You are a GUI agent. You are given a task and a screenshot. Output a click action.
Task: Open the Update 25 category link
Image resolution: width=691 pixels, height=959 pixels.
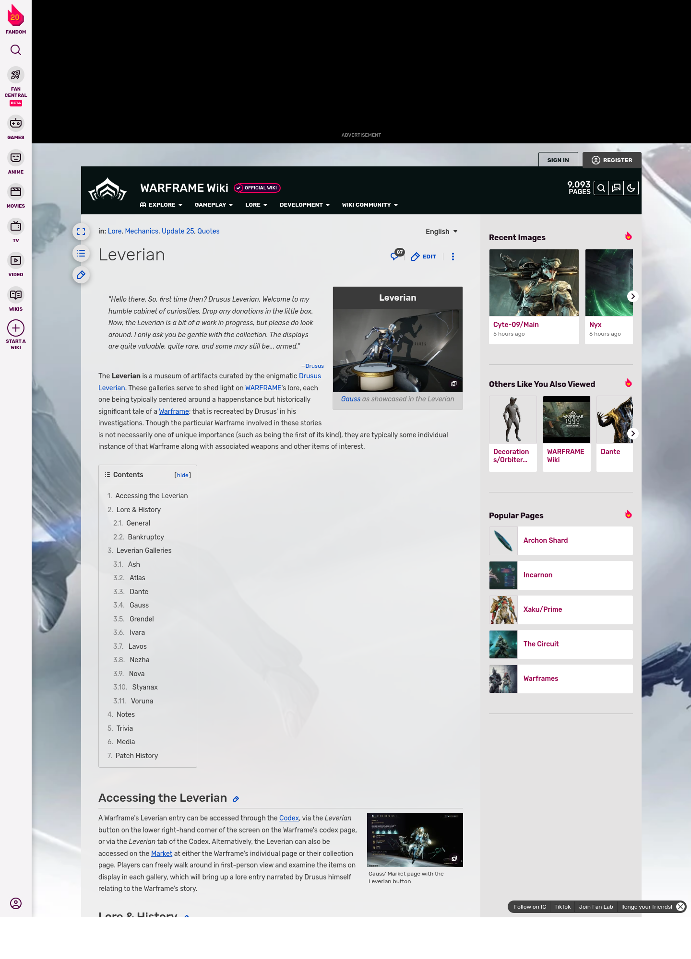pyautogui.click(x=178, y=231)
